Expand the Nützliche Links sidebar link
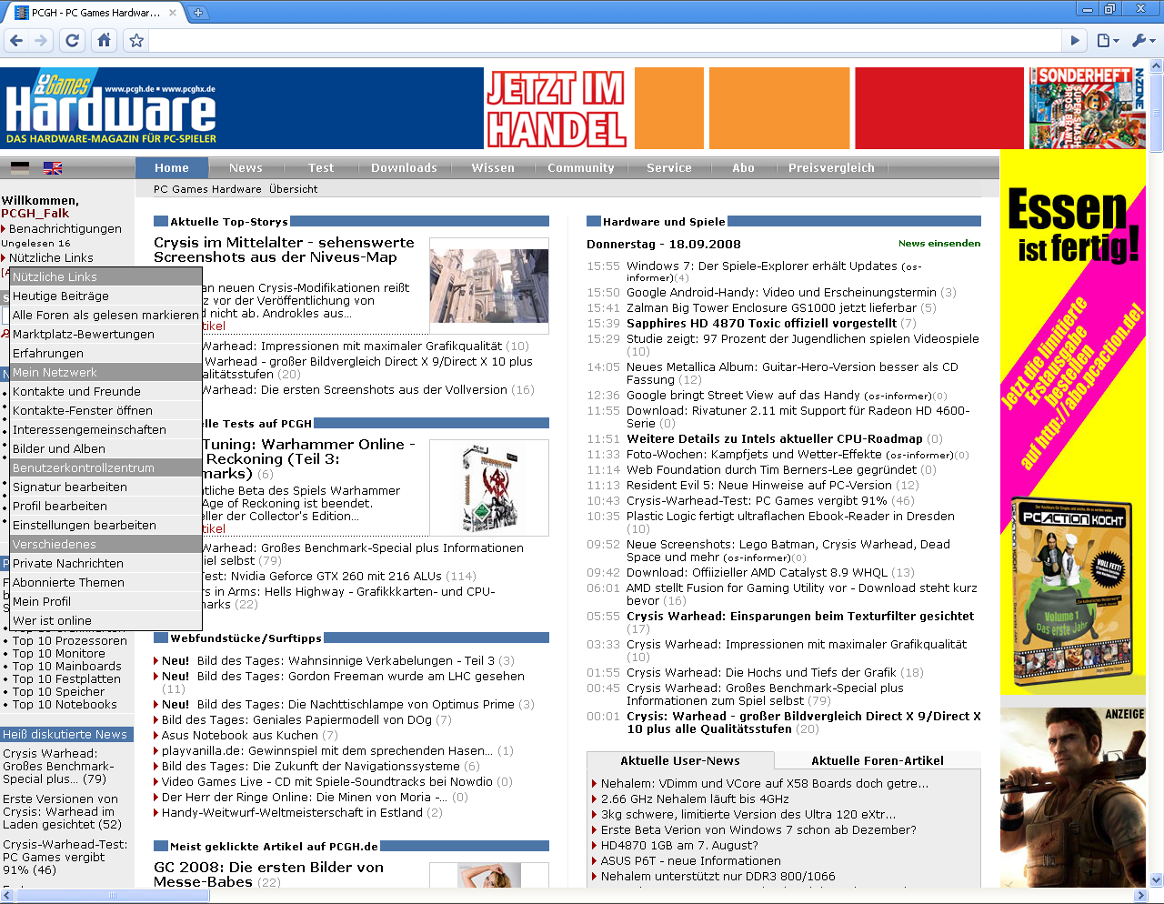 point(51,258)
